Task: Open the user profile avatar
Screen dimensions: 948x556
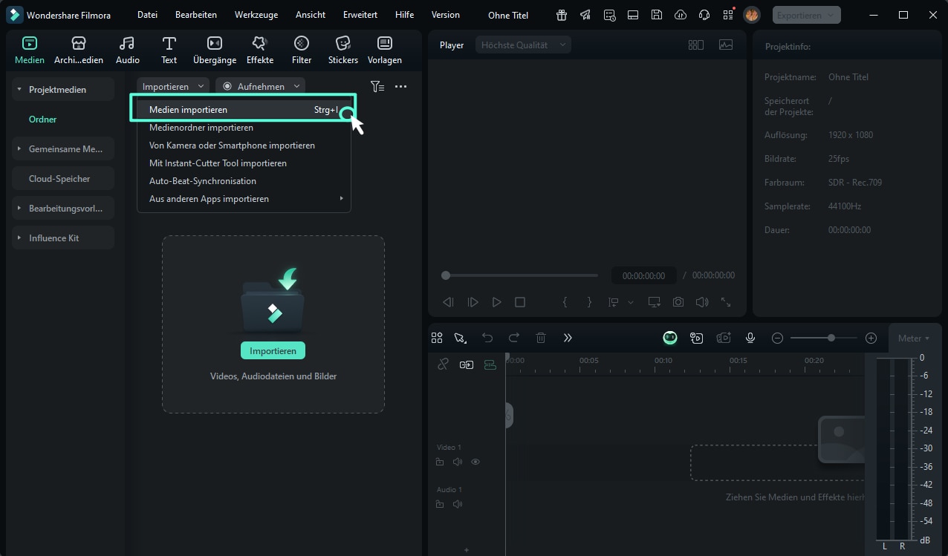Action: 752,15
